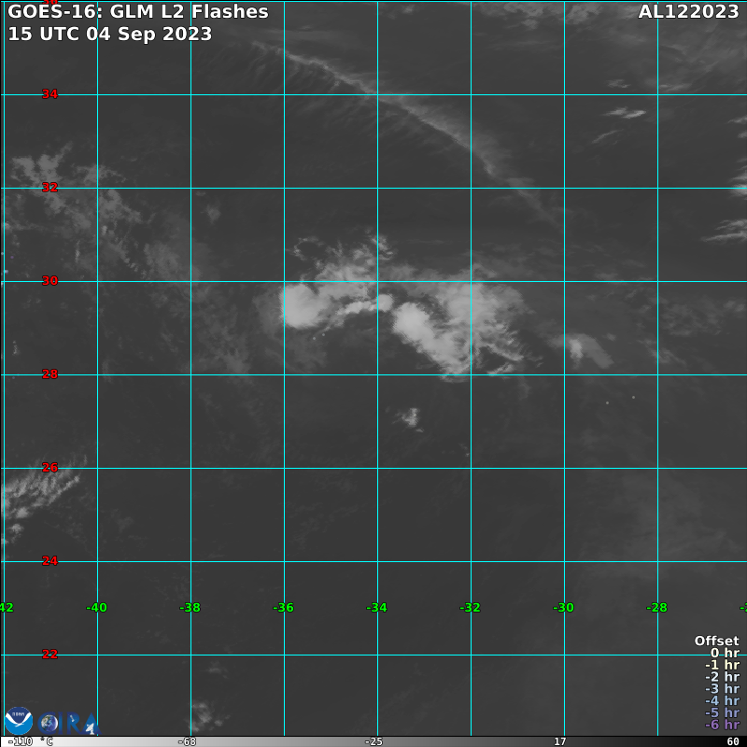747x747 pixels.
Task: Click the latitude label '30'
Action: [50, 281]
